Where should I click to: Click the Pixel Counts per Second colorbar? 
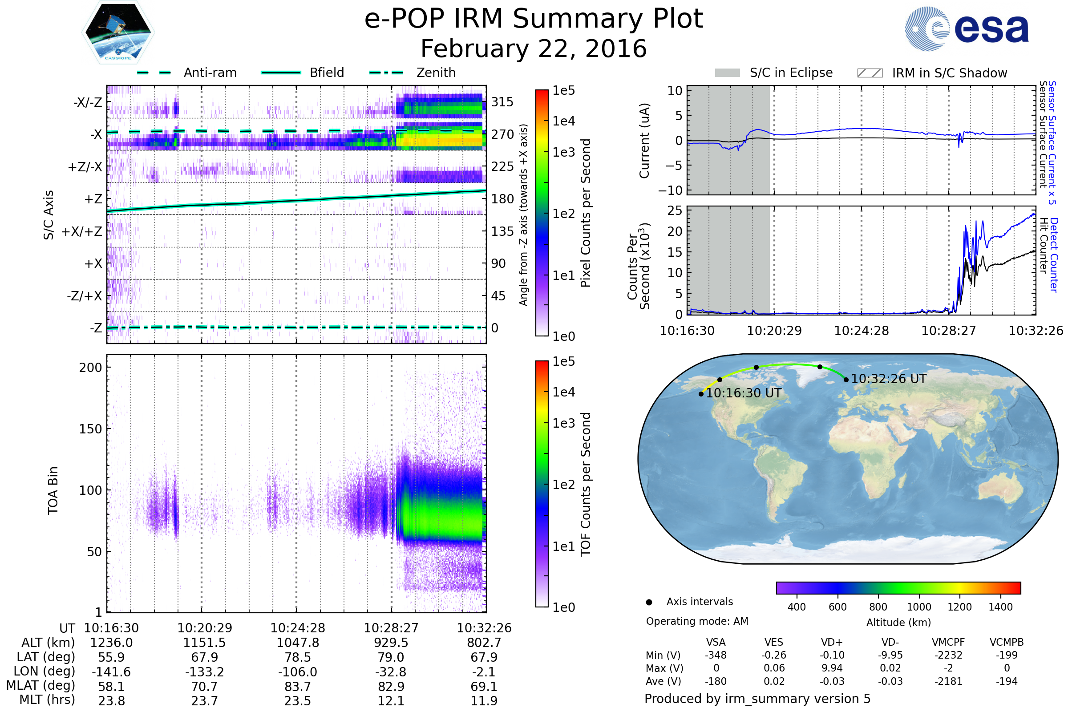pos(542,213)
